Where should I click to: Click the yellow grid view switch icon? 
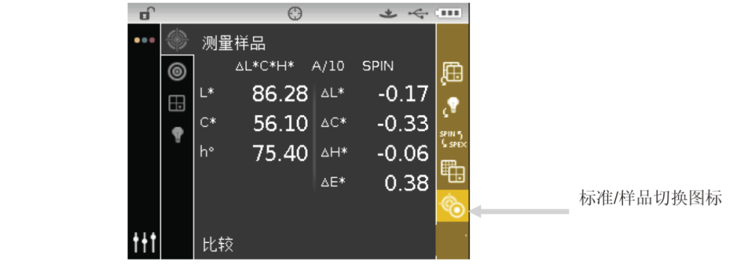tap(453, 171)
